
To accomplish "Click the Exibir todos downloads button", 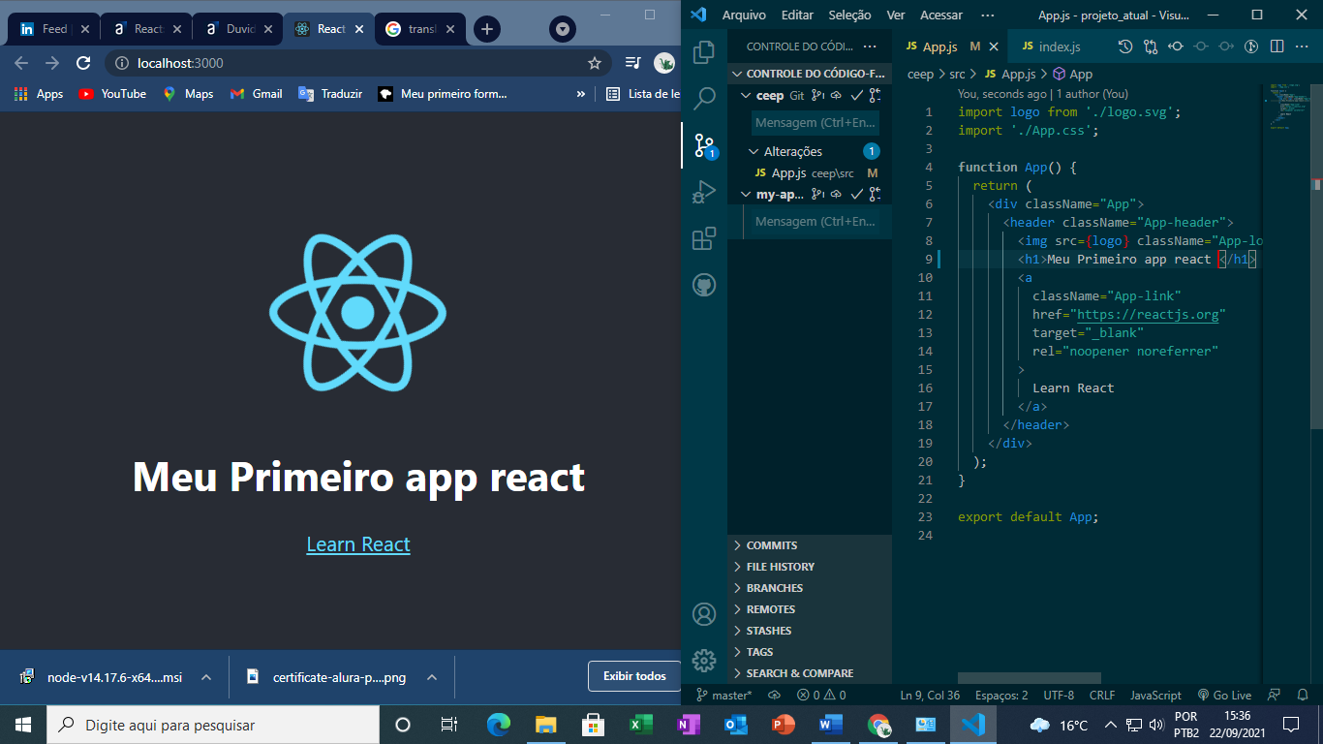I will pos(634,676).
